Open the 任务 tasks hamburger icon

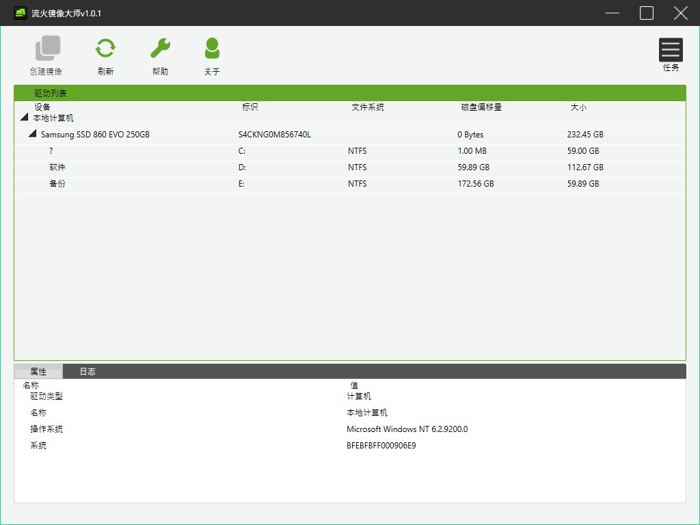671,49
